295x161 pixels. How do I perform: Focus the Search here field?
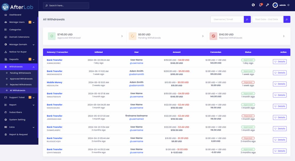66,5
